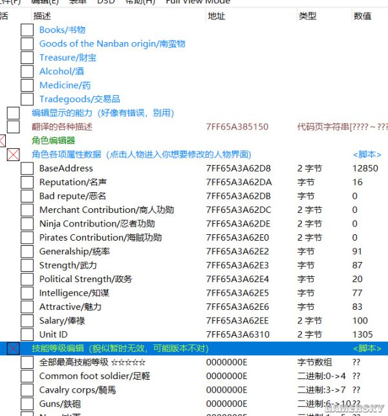This screenshot has height=416, width=388.
Task: Freeze the Generalship/統率 checkbox
Action: tap(27, 252)
